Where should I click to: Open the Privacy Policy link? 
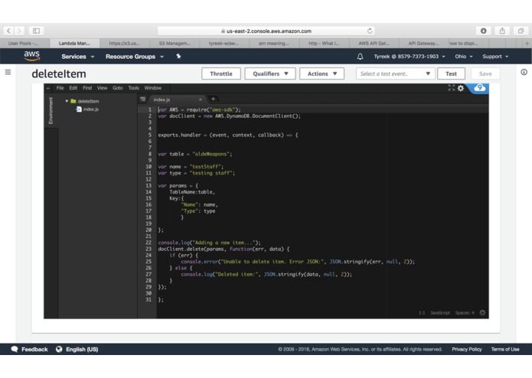point(466,349)
